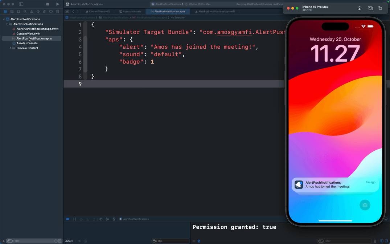Open the related items grid menu

coord(67,12)
